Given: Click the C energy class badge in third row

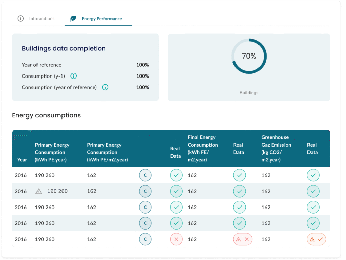Looking at the screenshot, I should 145,207.
